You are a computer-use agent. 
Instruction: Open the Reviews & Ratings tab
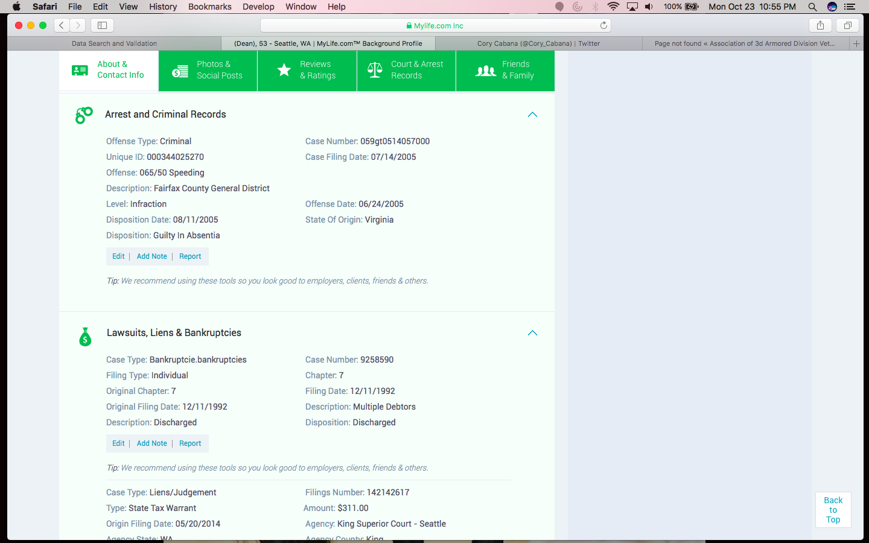(307, 71)
